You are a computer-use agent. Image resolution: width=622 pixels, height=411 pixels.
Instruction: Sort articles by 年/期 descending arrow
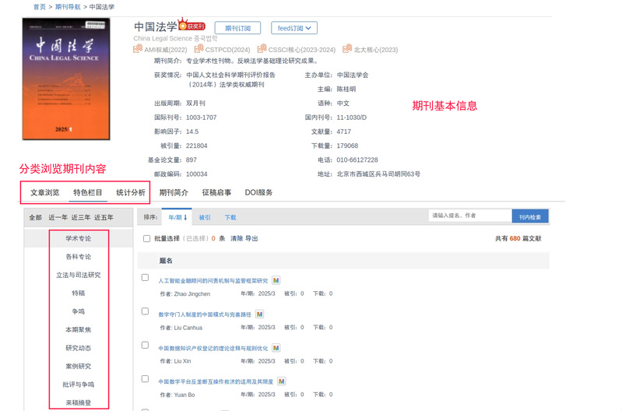177,217
